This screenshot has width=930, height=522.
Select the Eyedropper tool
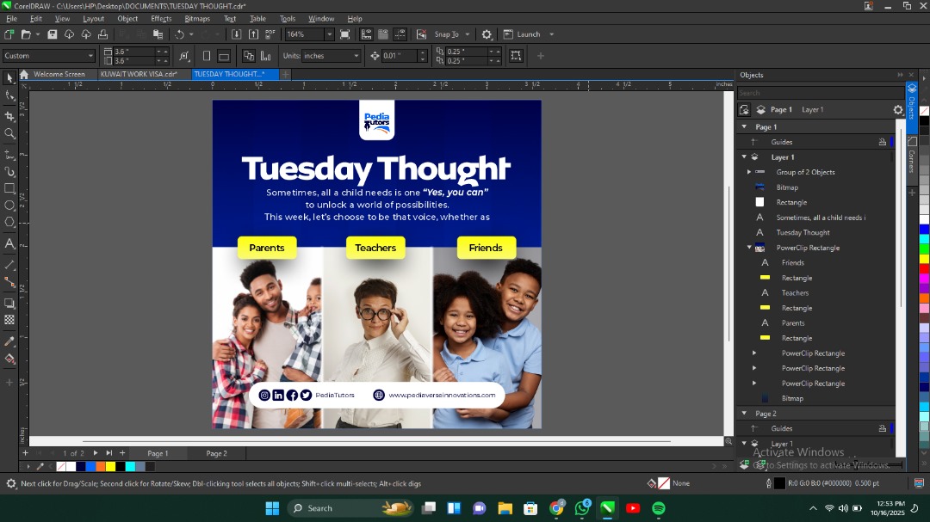pos(9,341)
